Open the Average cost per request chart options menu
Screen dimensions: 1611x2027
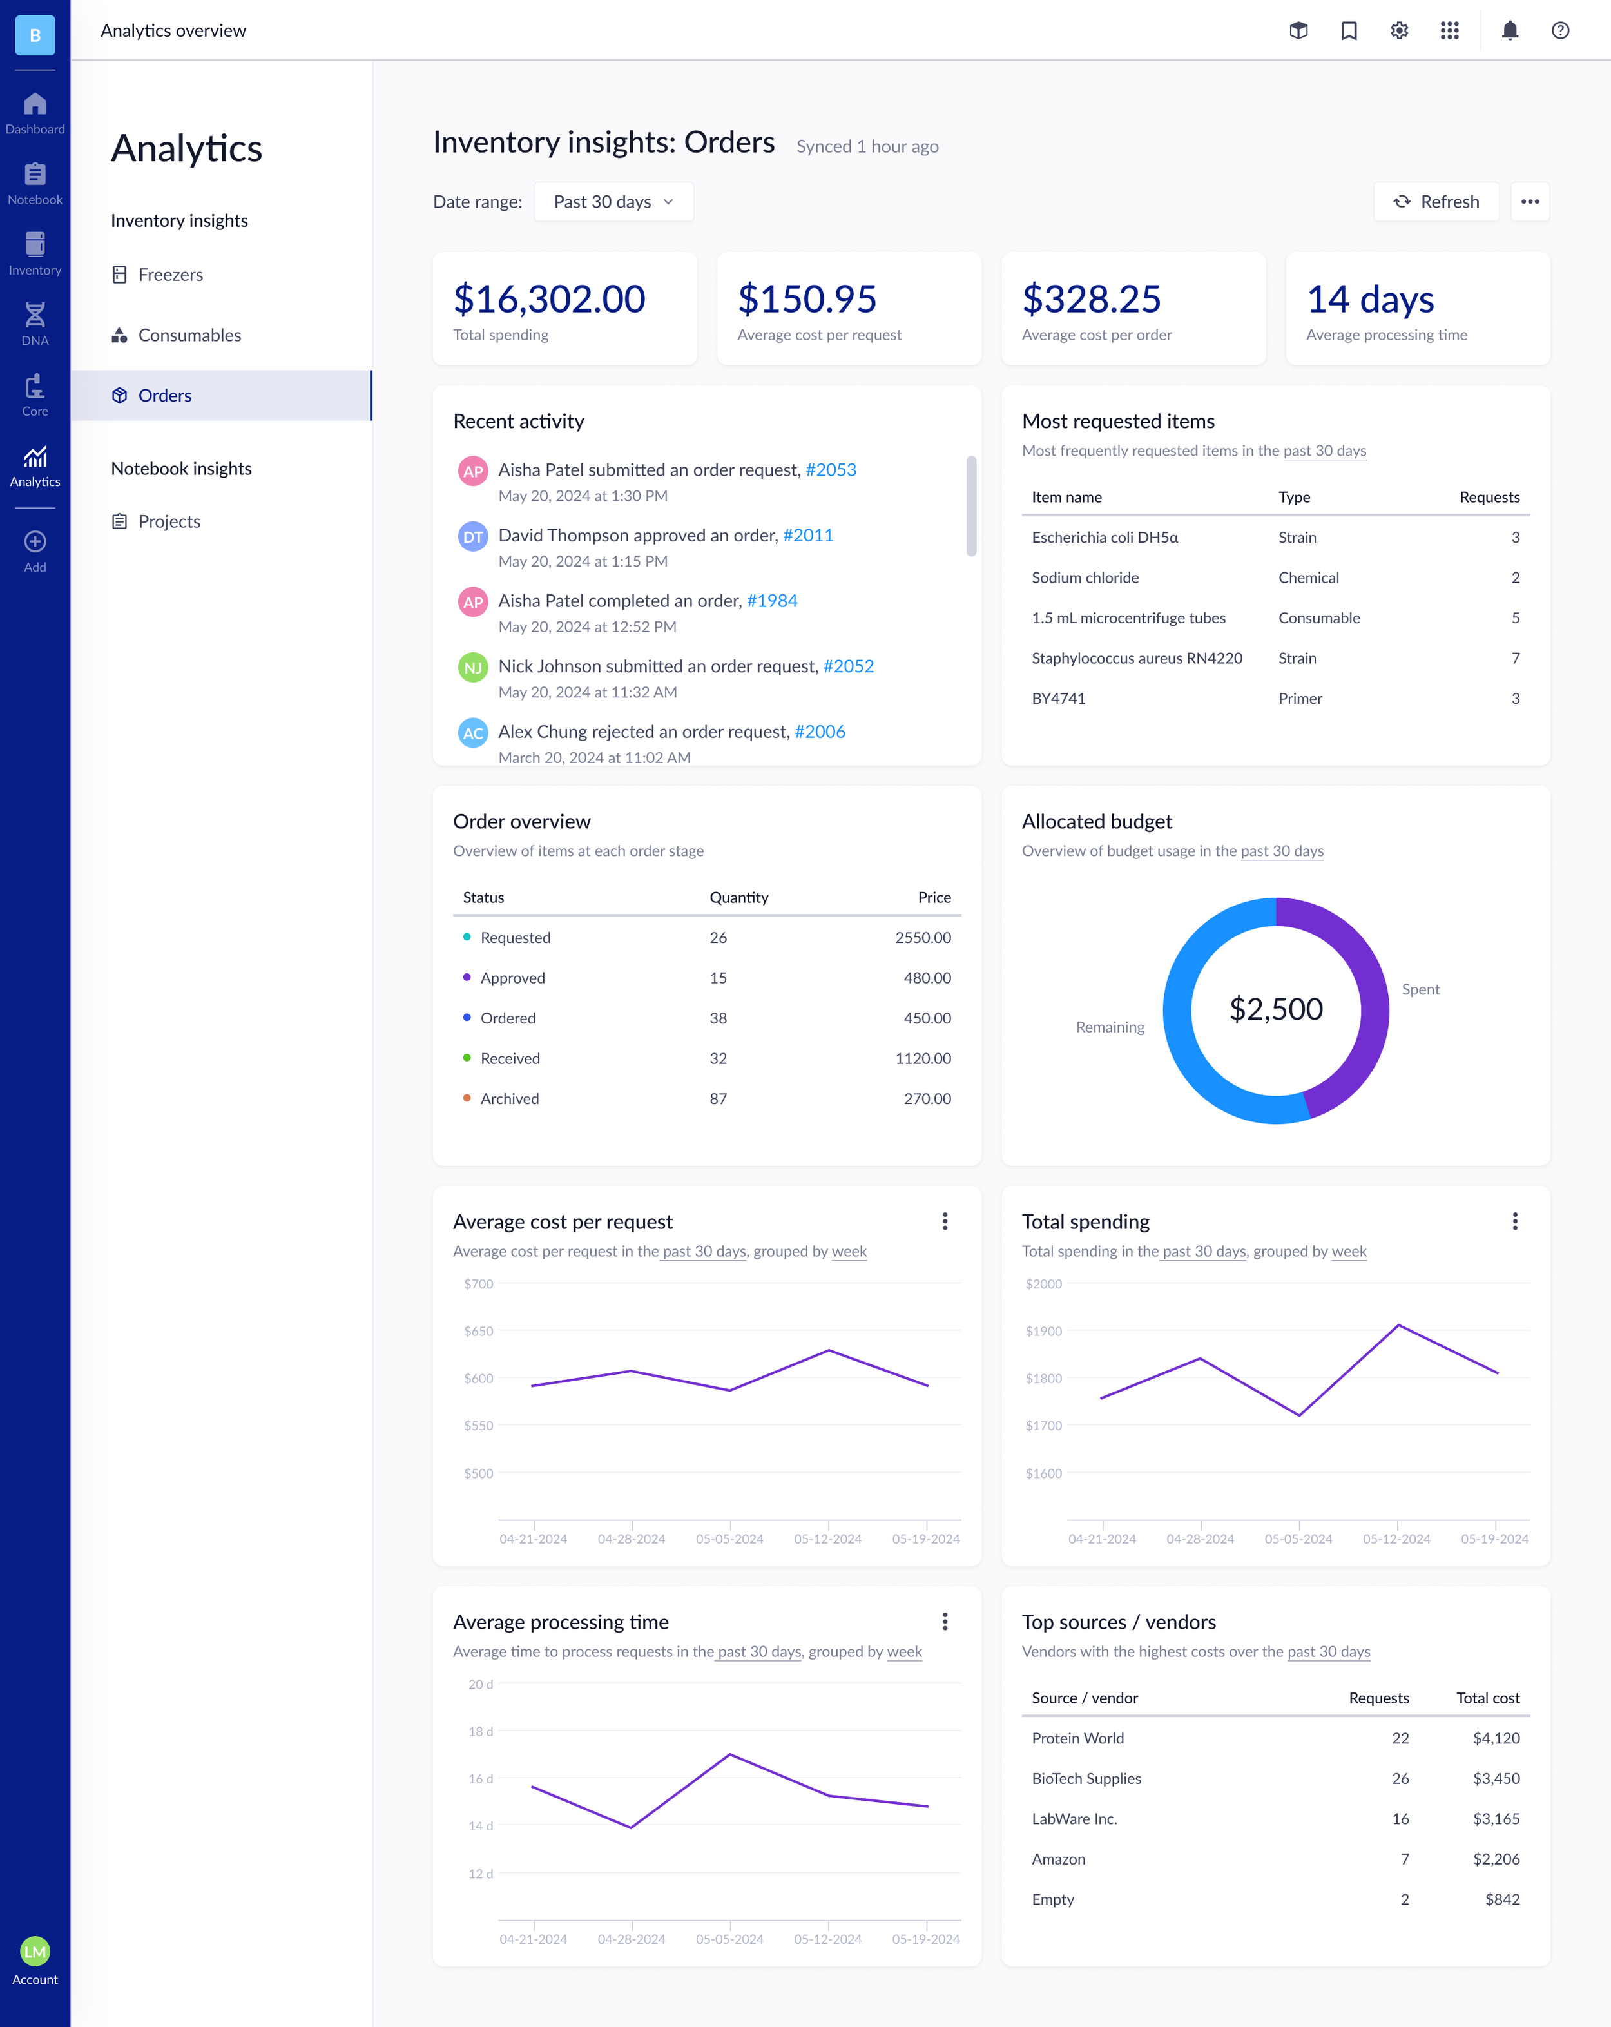(x=945, y=1221)
